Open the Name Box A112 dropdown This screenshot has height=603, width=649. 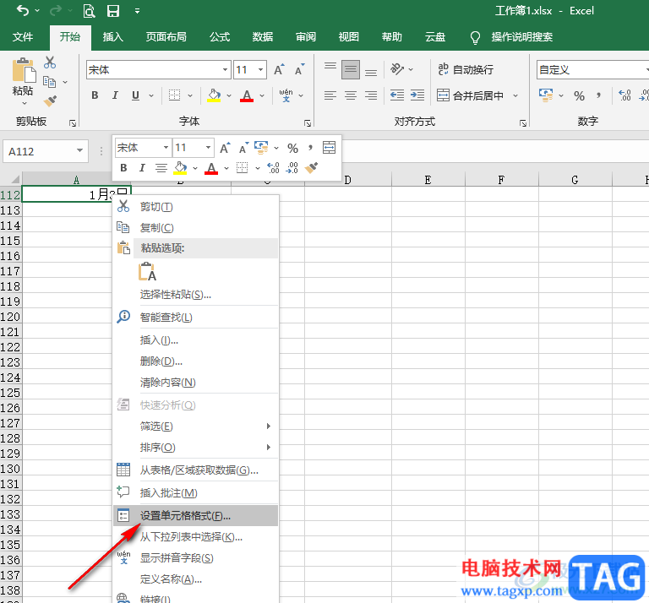click(80, 150)
